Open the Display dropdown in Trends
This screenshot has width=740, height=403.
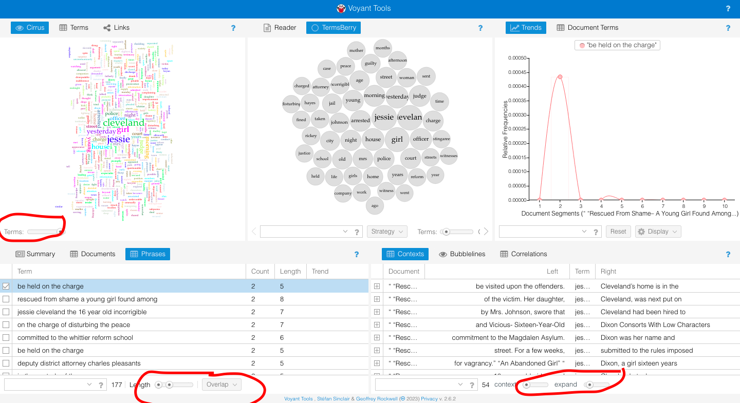658,232
